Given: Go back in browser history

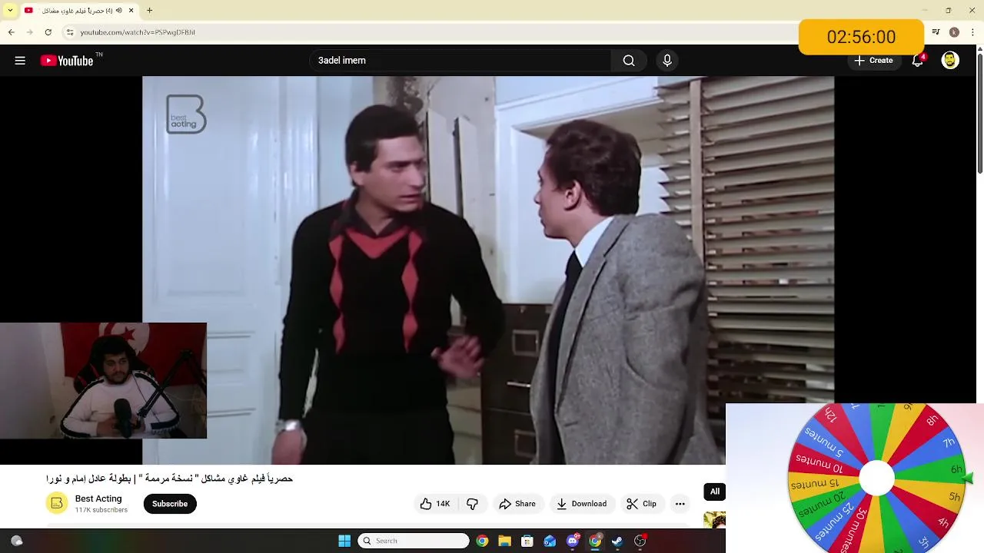Looking at the screenshot, I should [11, 32].
